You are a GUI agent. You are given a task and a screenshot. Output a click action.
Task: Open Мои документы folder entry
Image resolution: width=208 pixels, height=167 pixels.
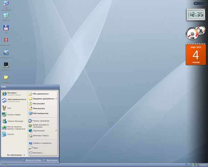[40, 94]
